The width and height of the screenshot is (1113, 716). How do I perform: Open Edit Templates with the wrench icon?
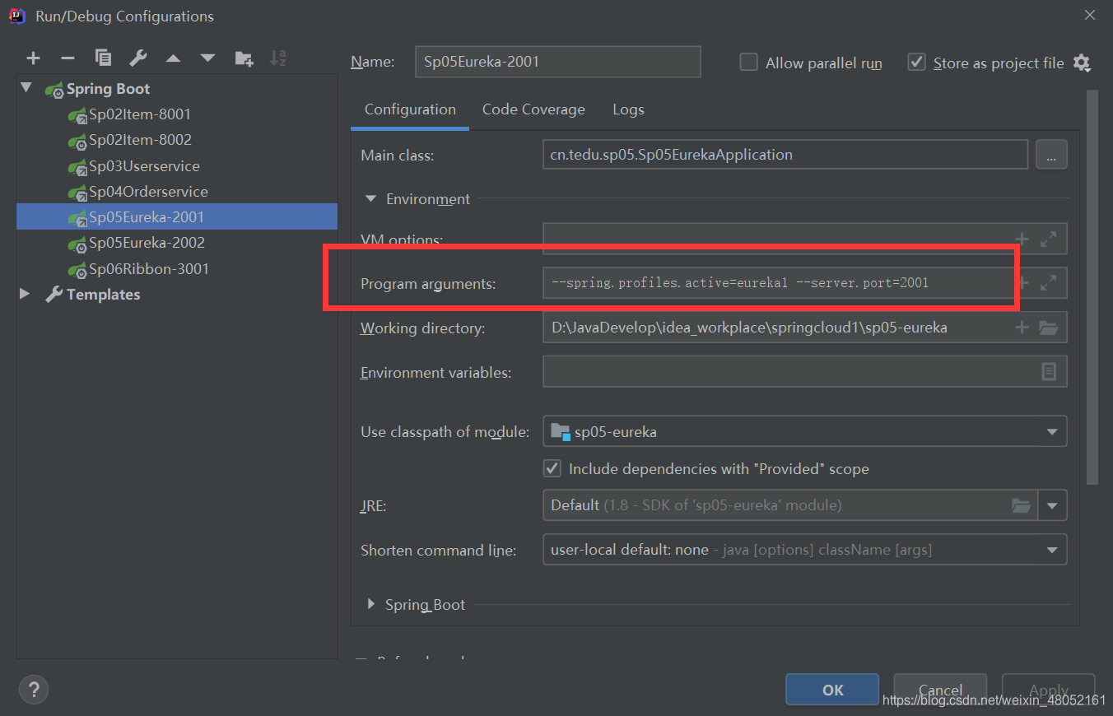(x=138, y=58)
